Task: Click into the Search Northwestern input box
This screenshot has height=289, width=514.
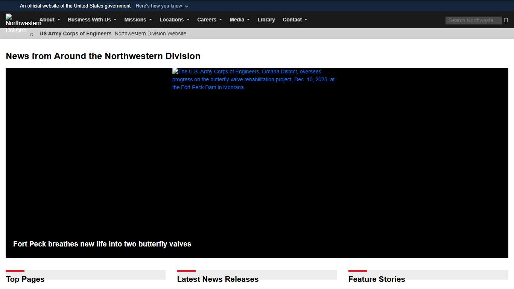Action: (x=473, y=20)
